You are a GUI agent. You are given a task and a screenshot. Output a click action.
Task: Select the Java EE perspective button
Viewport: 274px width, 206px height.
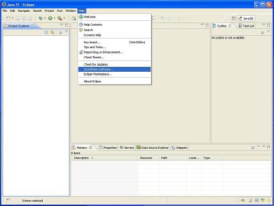pyautogui.click(x=246, y=18)
